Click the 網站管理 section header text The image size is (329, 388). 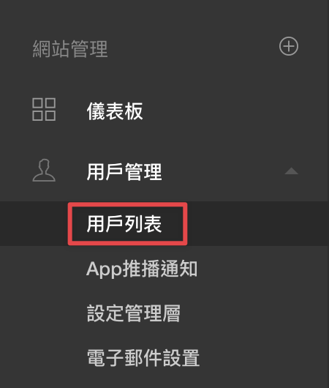coord(70,49)
